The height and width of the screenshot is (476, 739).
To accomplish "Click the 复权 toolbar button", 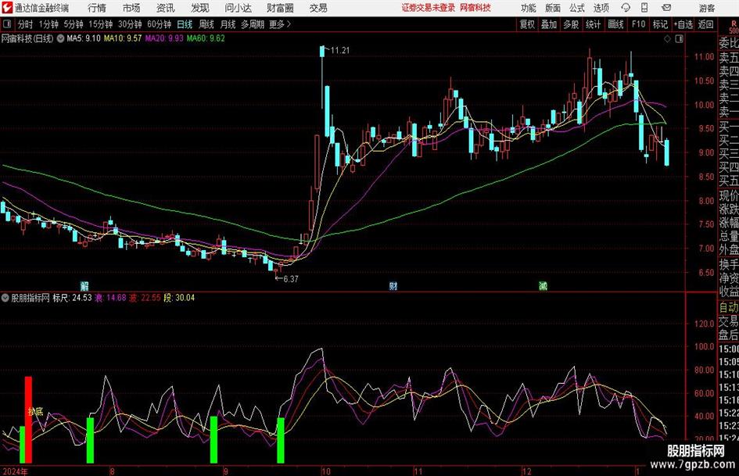I will [x=527, y=24].
